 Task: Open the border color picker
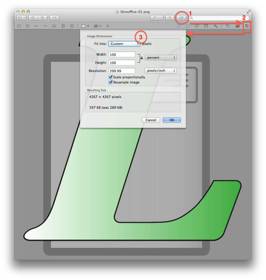[x=84, y=26]
